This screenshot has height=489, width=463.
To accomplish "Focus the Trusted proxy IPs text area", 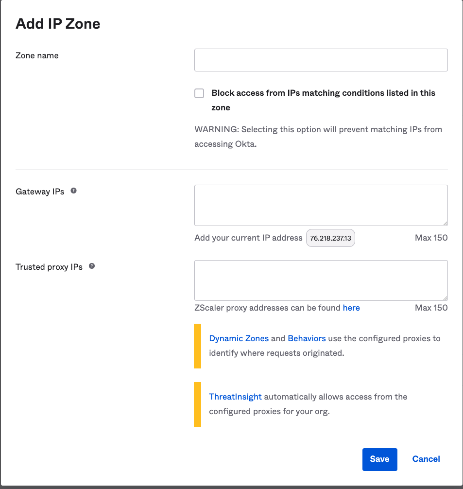I will (x=321, y=279).
